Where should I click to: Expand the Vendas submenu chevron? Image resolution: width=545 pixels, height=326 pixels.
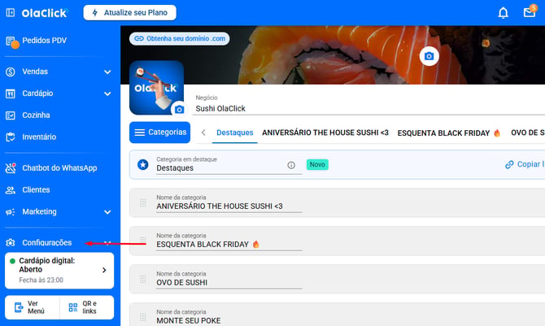107,72
